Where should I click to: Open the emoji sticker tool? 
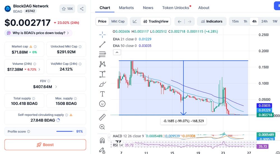click(x=102, y=104)
